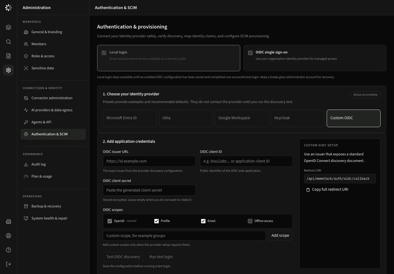Open Connector administration page

pos(53,98)
